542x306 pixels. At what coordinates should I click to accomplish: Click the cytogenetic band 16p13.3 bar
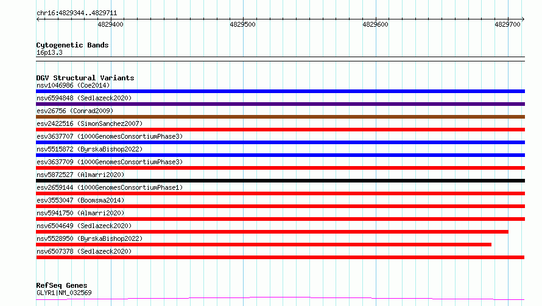click(x=280, y=59)
